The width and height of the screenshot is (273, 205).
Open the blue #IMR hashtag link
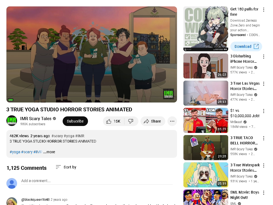pos(38,152)
